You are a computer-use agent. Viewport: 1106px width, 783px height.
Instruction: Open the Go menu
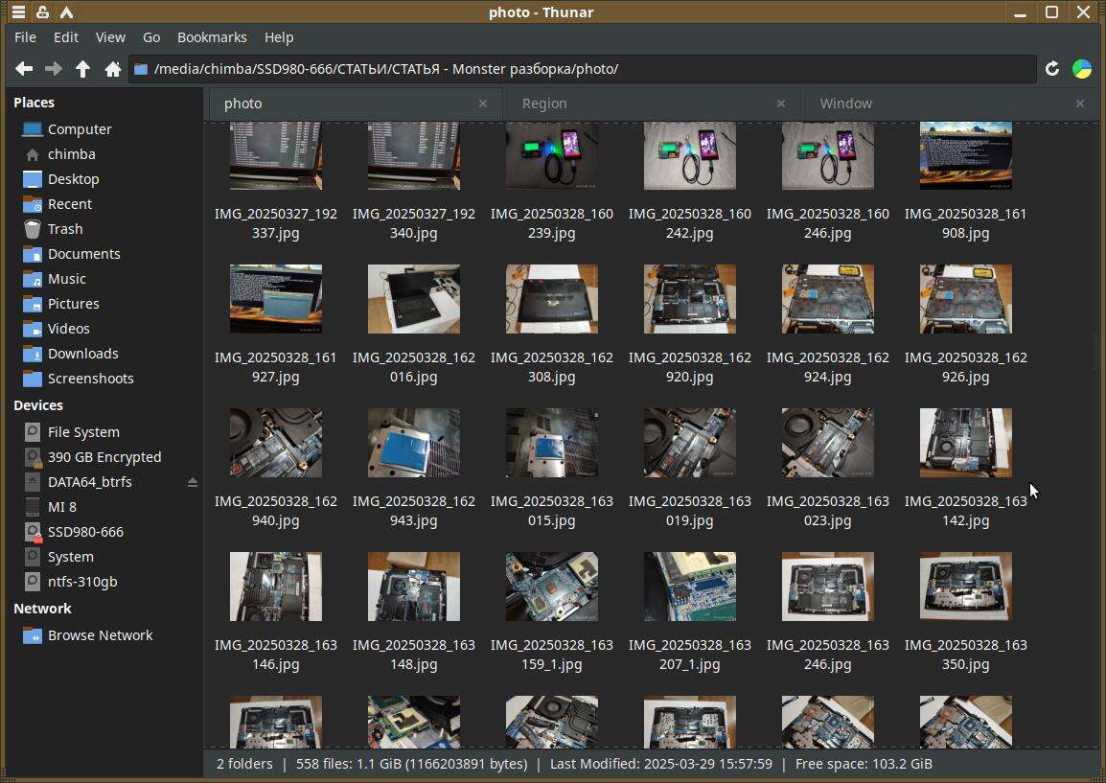click(x=151, y=37)
